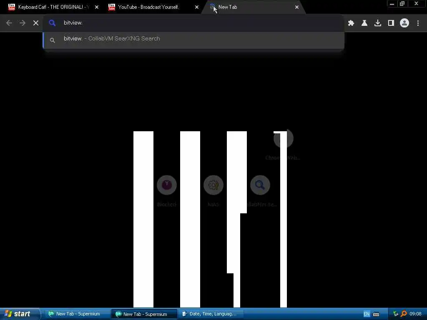Click the EN language bar indicator
Image resolution: width=427 pixels, height=320 pixels.
point(367,314)
